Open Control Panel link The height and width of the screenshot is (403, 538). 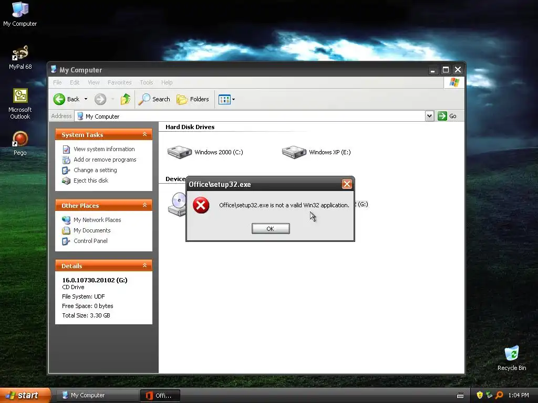click(90, 241)
